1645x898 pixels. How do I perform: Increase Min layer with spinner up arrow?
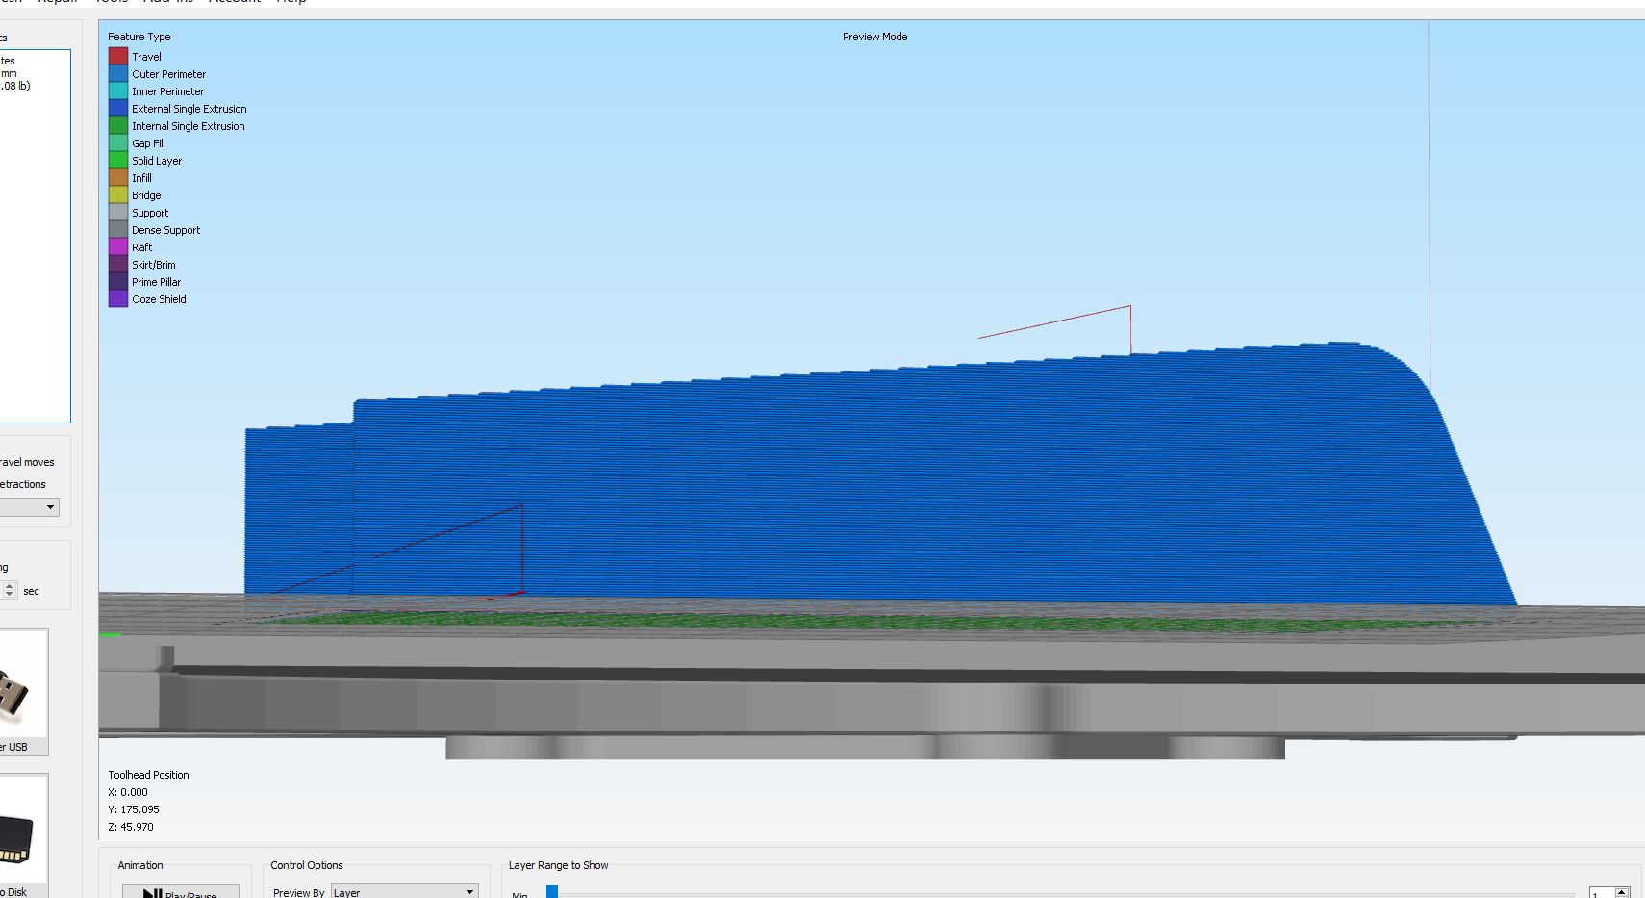point(1622,891)
